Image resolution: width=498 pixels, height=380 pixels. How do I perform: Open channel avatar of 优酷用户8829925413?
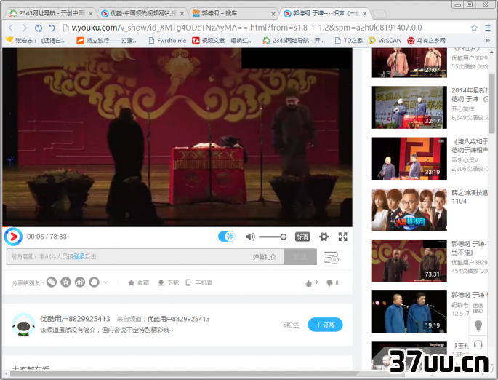coord(23,325)
